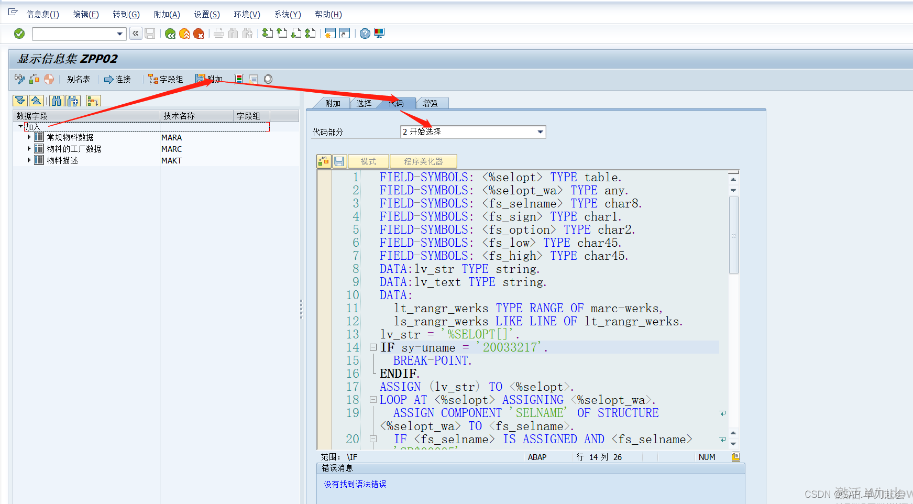913x504 pixels.
Task: Click the pencil display/change icon
Action: pyautogui.click(x=19, y=79)
